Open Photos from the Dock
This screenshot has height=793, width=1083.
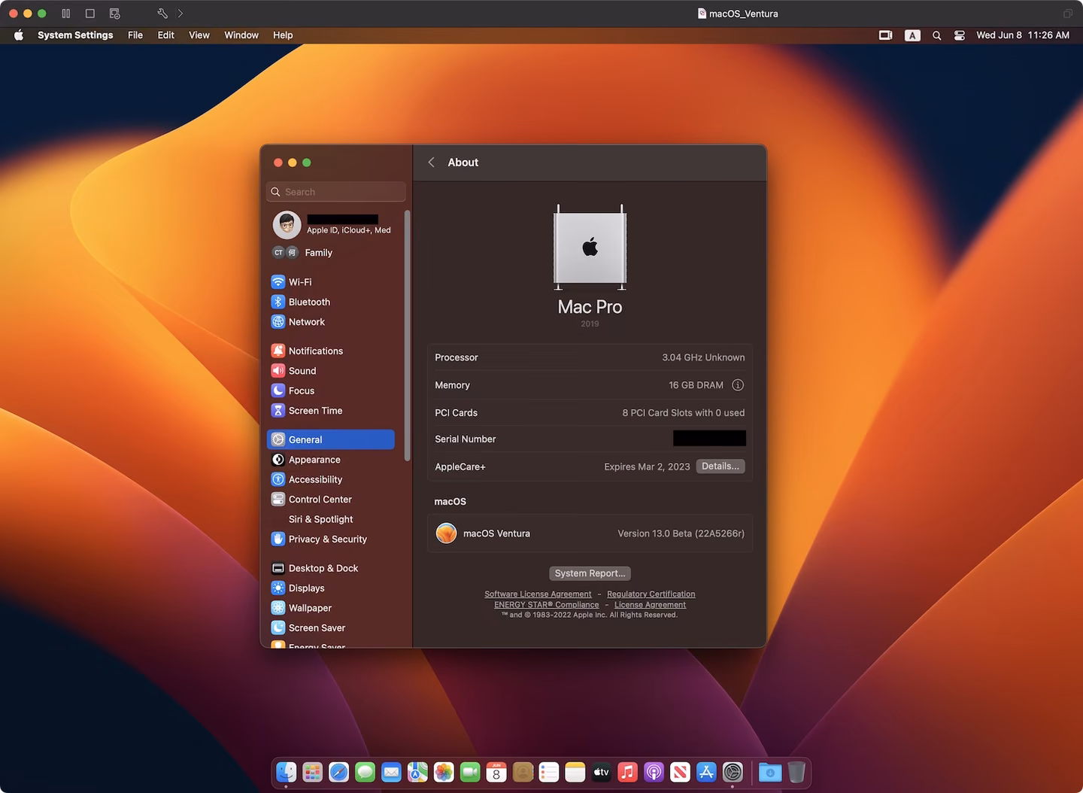pos(444,772)
